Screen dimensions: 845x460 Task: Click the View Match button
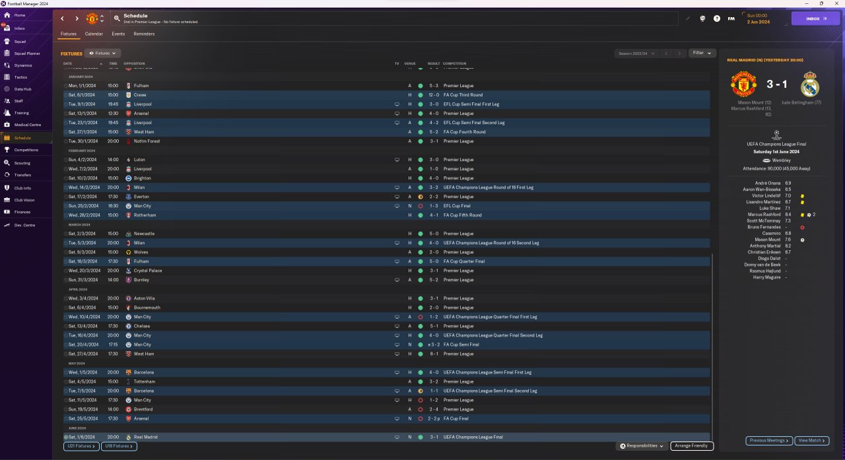812,440
